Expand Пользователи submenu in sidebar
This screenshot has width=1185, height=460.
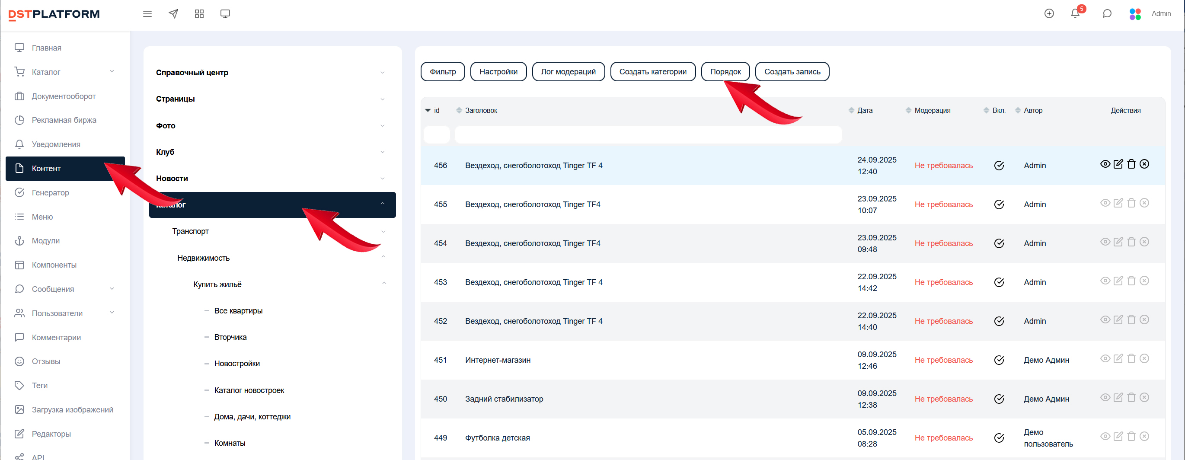[112, 313]
